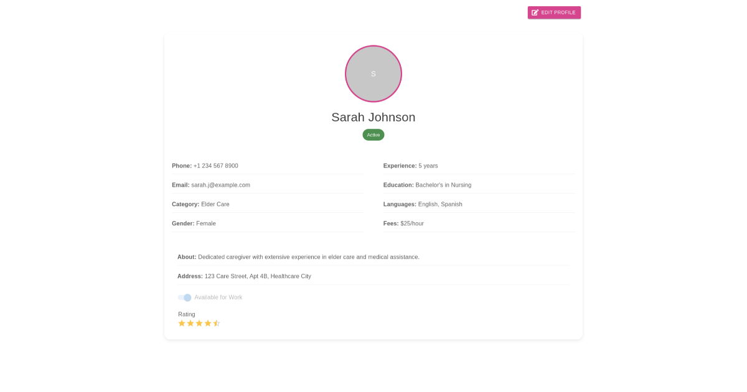
Task: Click the Sarah Johnson name heading
Action: 374,117
